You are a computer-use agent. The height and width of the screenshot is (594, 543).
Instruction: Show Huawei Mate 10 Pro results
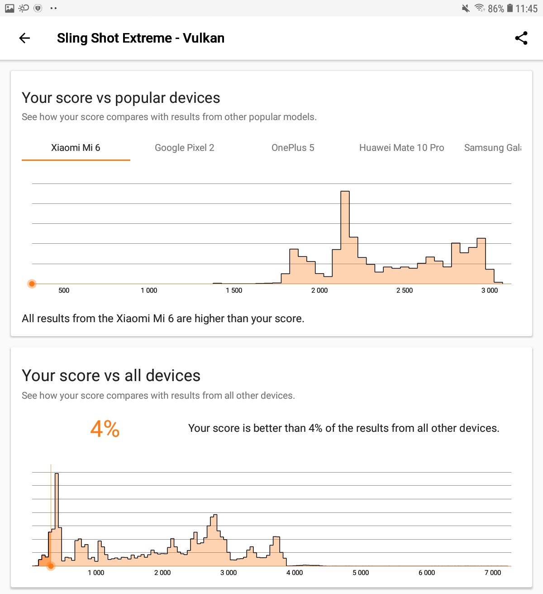[401, 148]
